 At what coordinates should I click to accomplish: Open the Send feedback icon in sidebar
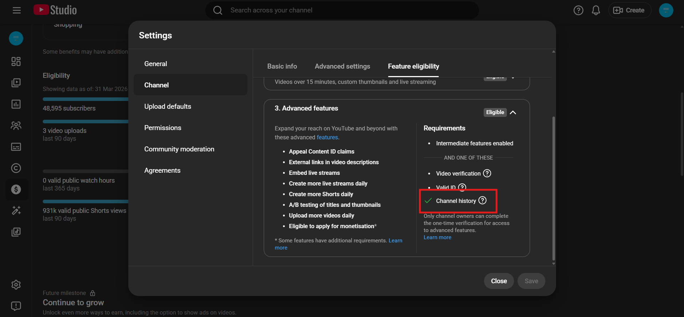coord(16,306)
